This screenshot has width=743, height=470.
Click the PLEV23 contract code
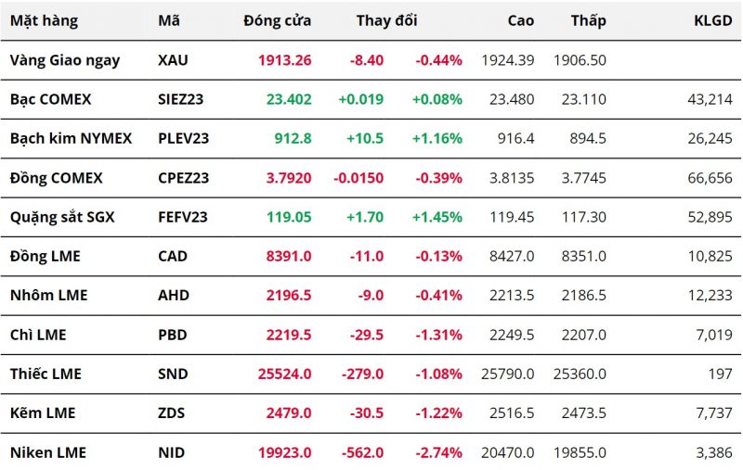pos(184,138)
